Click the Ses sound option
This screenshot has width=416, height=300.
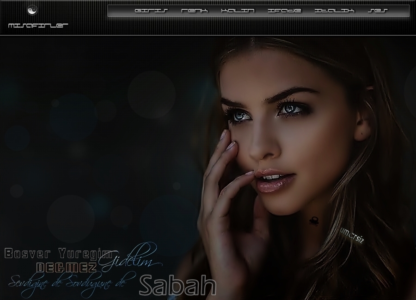pyautogui.click(x=378, y=11)
